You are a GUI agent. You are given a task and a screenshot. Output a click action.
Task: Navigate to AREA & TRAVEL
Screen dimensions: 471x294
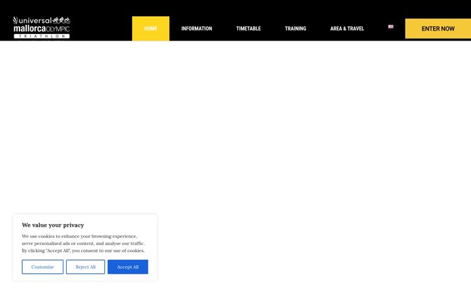[347, 29]
